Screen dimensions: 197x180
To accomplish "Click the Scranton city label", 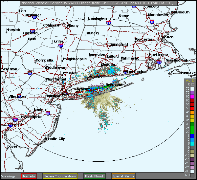I will coord(10,69).
